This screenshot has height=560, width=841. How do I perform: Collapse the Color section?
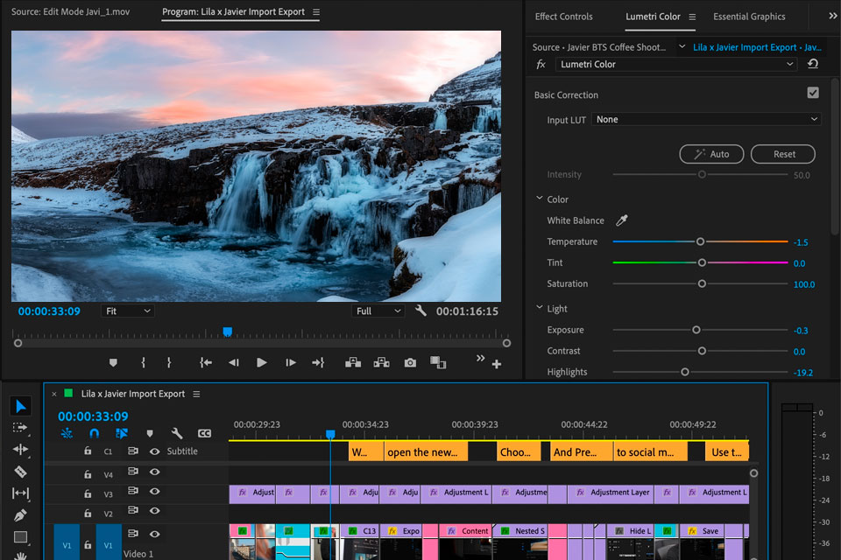click(539, 199)
